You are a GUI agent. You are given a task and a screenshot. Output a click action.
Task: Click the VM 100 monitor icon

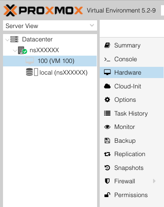[30, 61]
